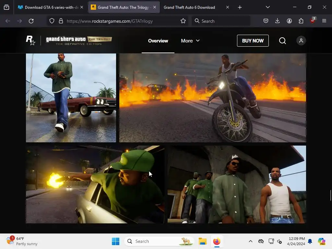332x249 pixels.
Task: Open tracking protection shield icon
Action: click(52, 21)
